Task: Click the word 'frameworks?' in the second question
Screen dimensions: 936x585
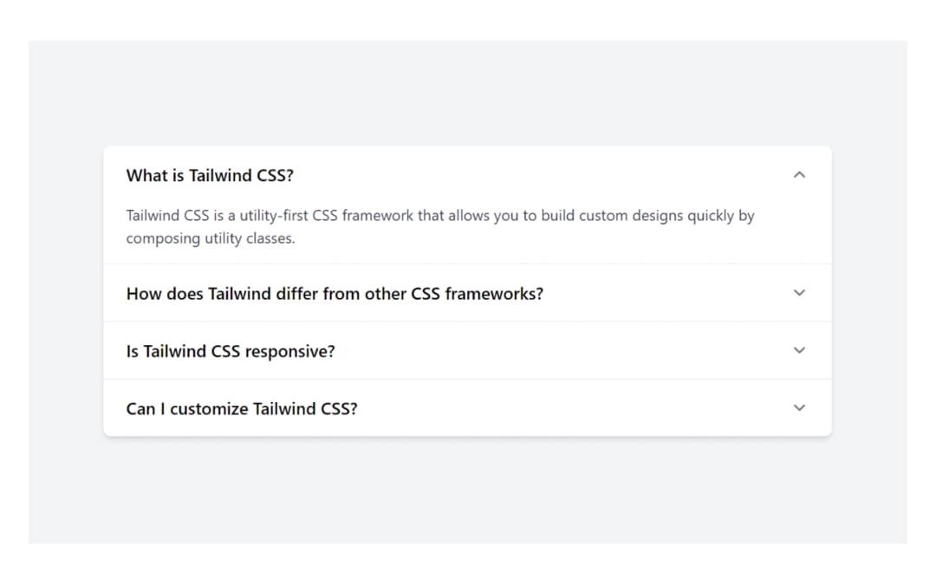Action: (494, 294)
